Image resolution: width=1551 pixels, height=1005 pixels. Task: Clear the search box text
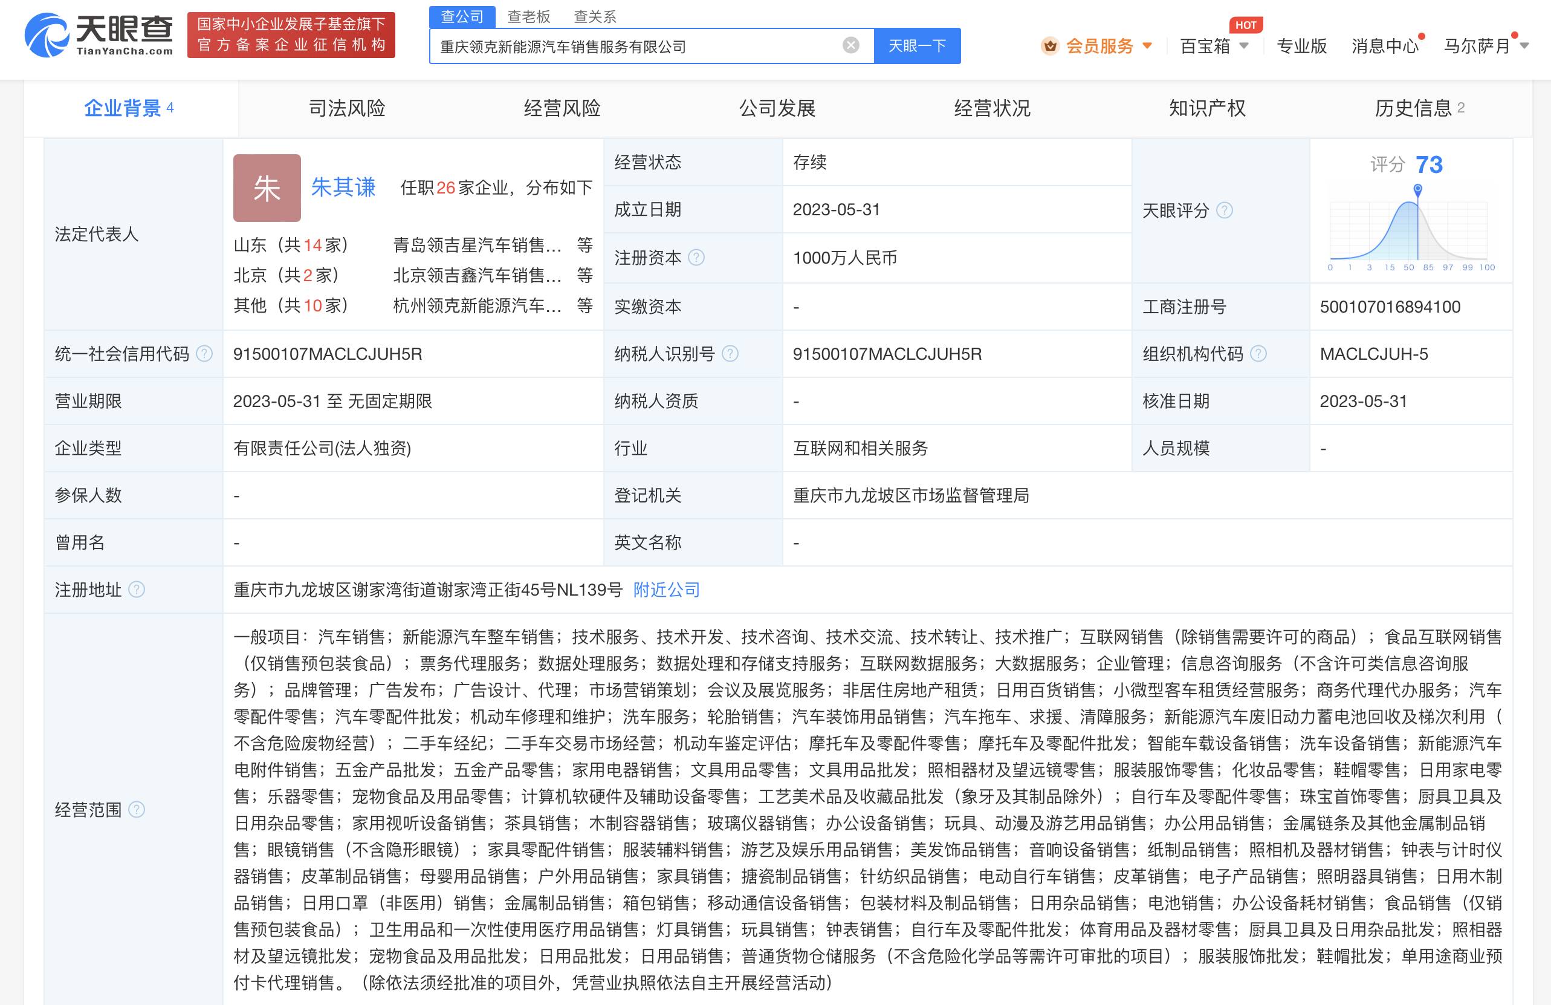850,45
